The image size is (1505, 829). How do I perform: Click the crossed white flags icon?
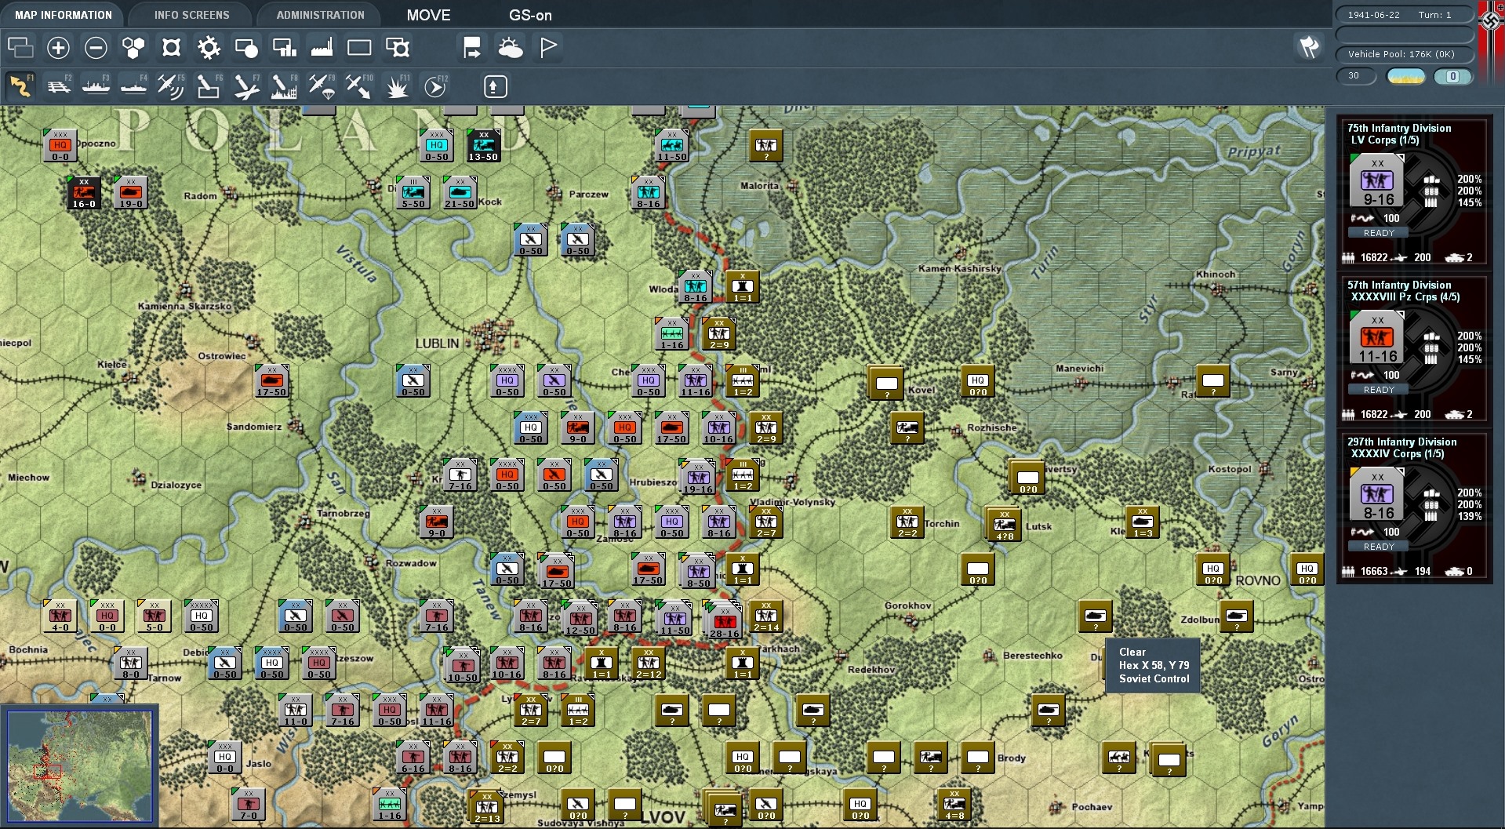(1309, 47)
